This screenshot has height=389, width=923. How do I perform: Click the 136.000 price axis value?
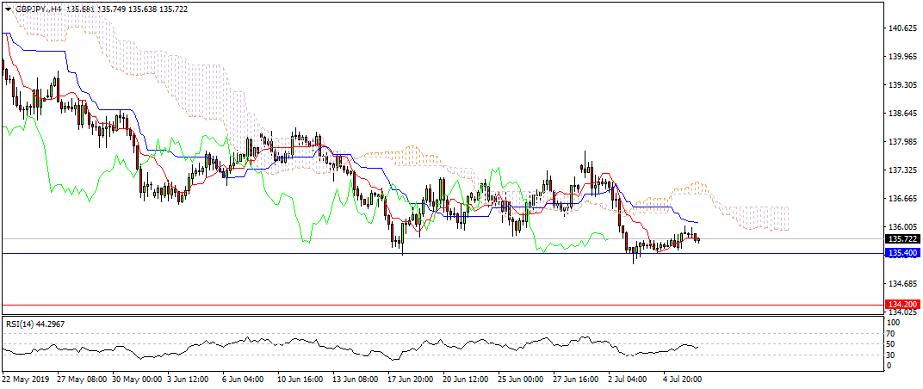tap(901, 227)
